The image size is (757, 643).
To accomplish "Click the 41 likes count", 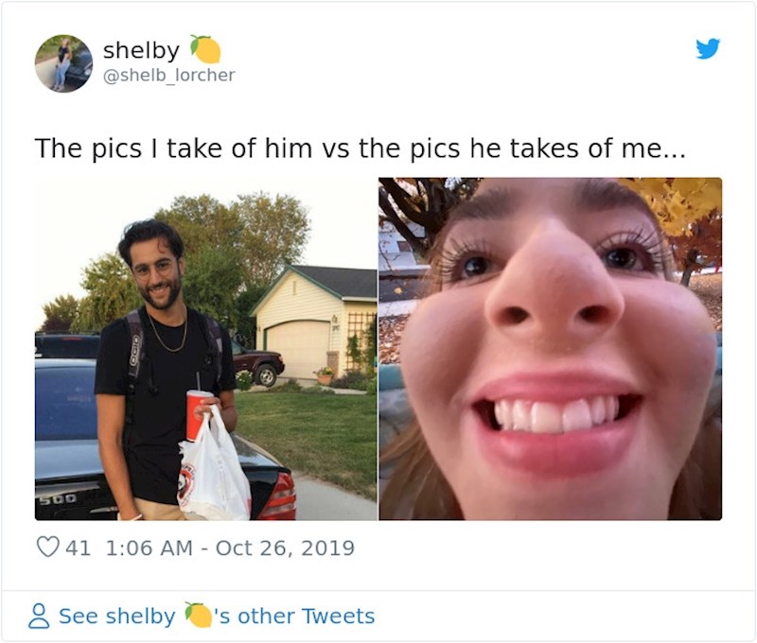I will tap(78, 548).
